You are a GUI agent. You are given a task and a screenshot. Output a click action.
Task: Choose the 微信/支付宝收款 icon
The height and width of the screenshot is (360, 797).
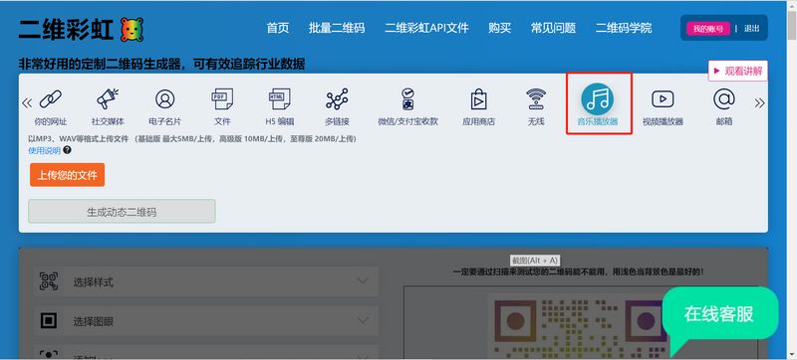coord(407,98)
